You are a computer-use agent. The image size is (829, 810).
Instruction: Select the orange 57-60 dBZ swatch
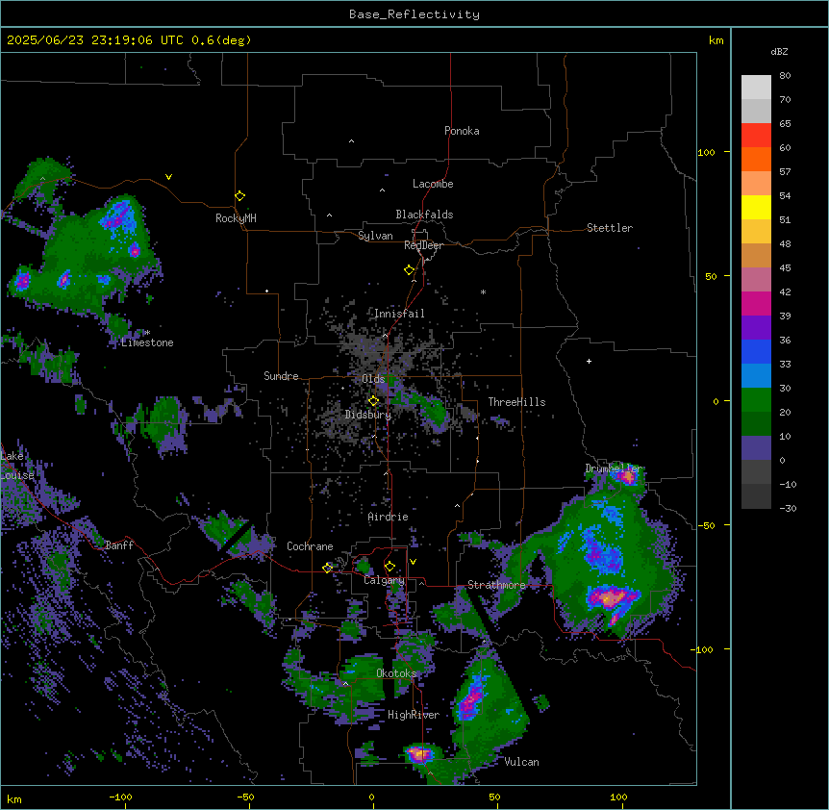(756, 159)
